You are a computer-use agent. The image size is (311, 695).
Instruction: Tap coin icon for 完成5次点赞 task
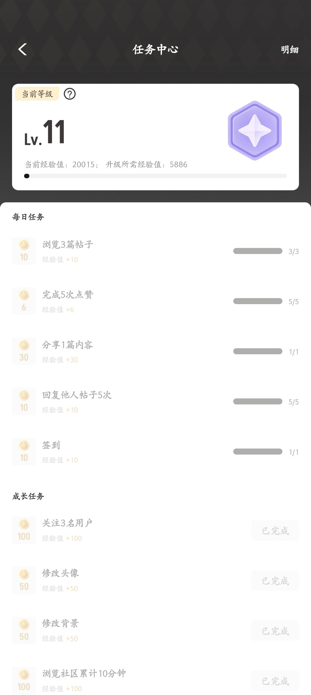[24, 301]
